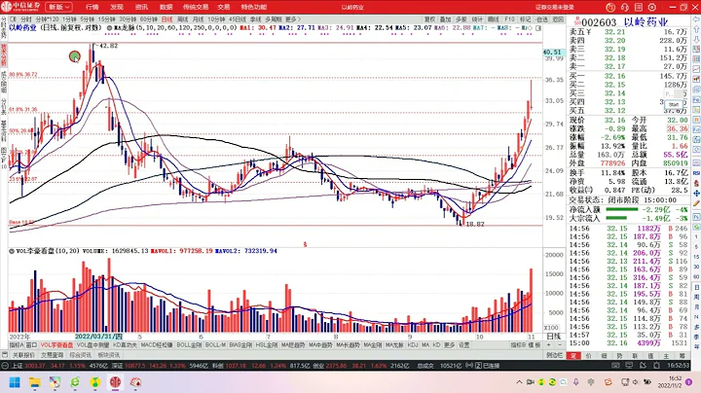The image size is (701, 393).
Task: Click the list panel icon in title bar
Action: [x=639, y=7]
